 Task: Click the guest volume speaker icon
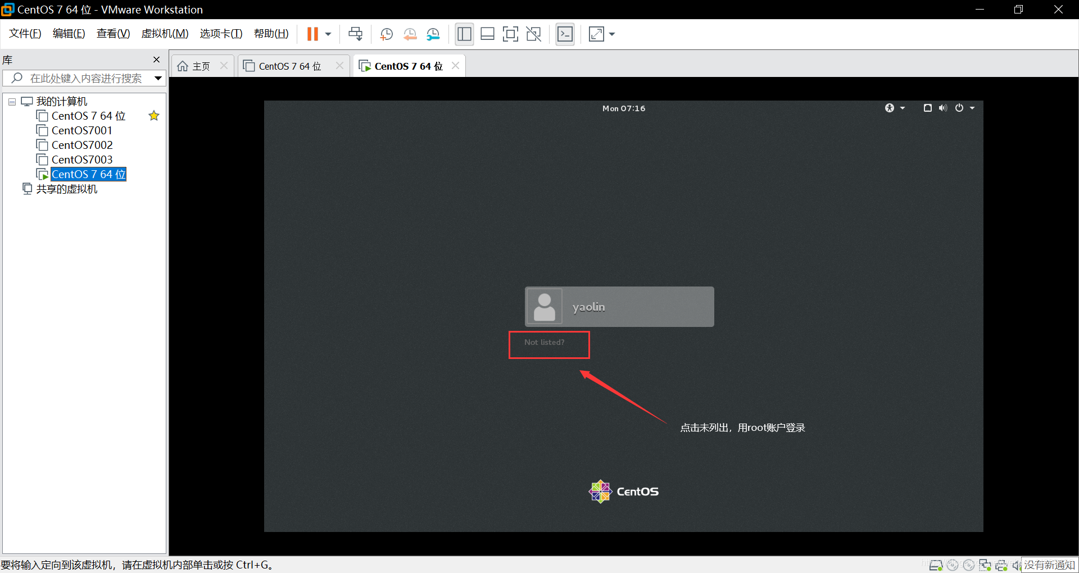[943, 108]
